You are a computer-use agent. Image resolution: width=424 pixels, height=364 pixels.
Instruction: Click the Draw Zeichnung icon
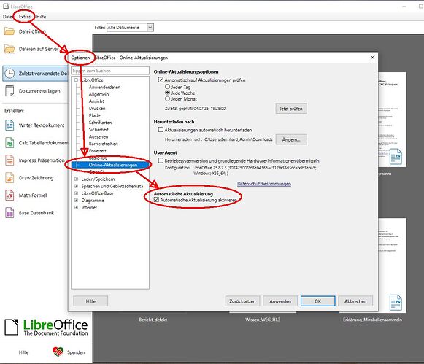[x=9, y=178]
